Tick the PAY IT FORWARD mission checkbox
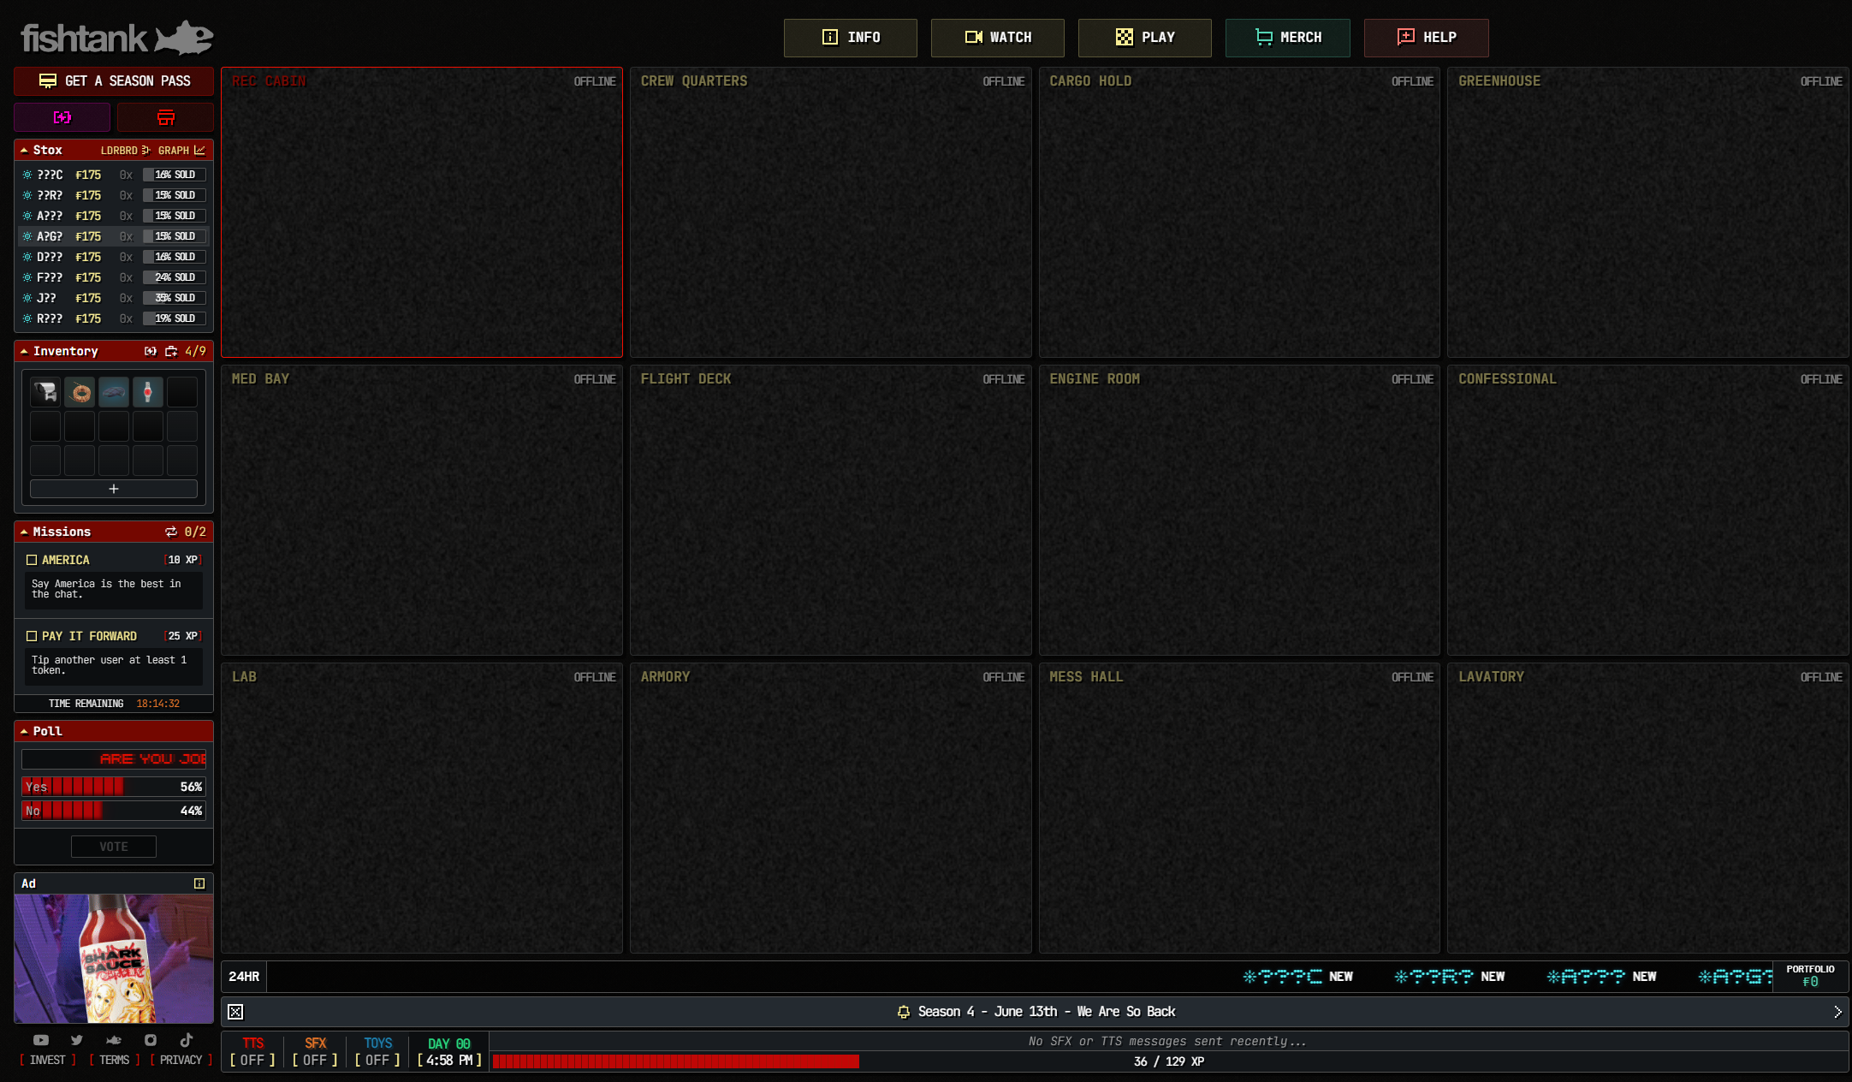This screenshot has height=1082, width=1852. pyautogui.click(x=32, y=636)
